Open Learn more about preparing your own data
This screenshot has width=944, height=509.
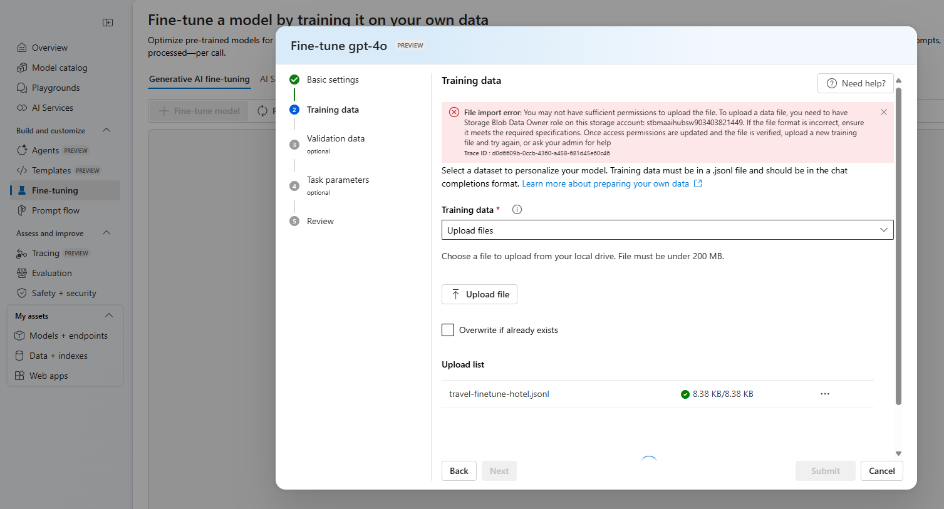coord(605,183)
